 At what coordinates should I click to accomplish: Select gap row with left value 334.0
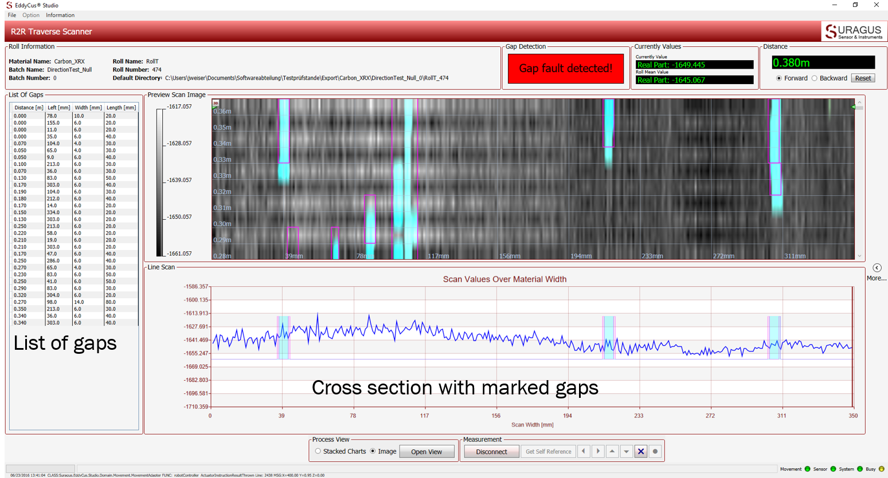click(75, 212)
